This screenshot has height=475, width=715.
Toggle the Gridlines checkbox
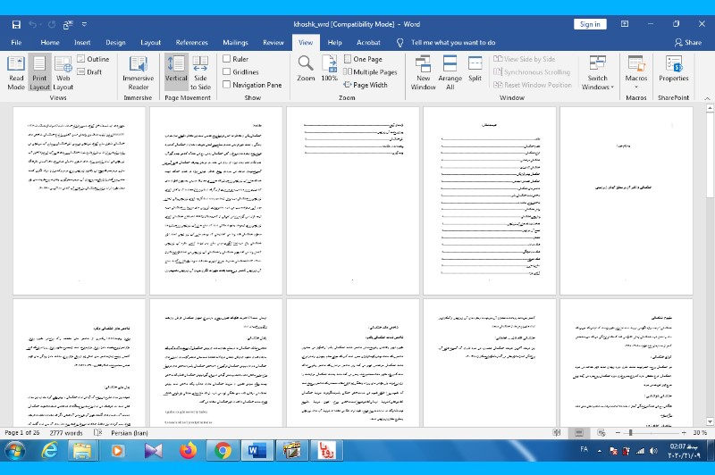pyautogui.click(x=227, y=71)
